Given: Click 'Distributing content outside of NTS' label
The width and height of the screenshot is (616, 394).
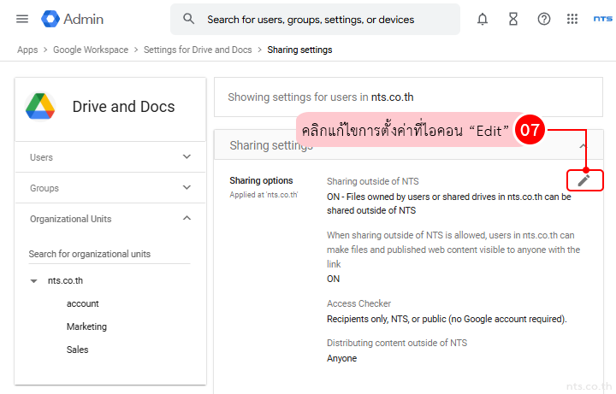Looking at the screenshot, I should [x=397, y=343].
